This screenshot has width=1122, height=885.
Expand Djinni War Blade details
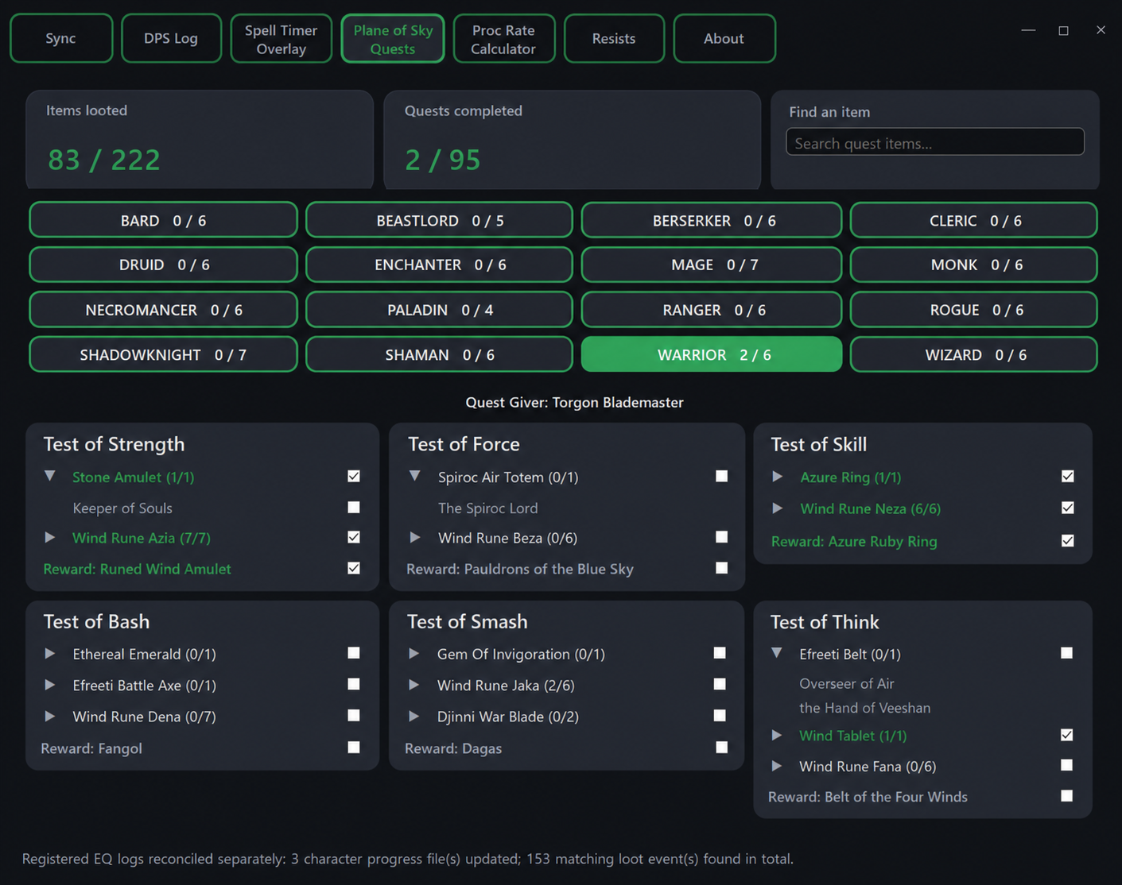(x=413, y=716)
